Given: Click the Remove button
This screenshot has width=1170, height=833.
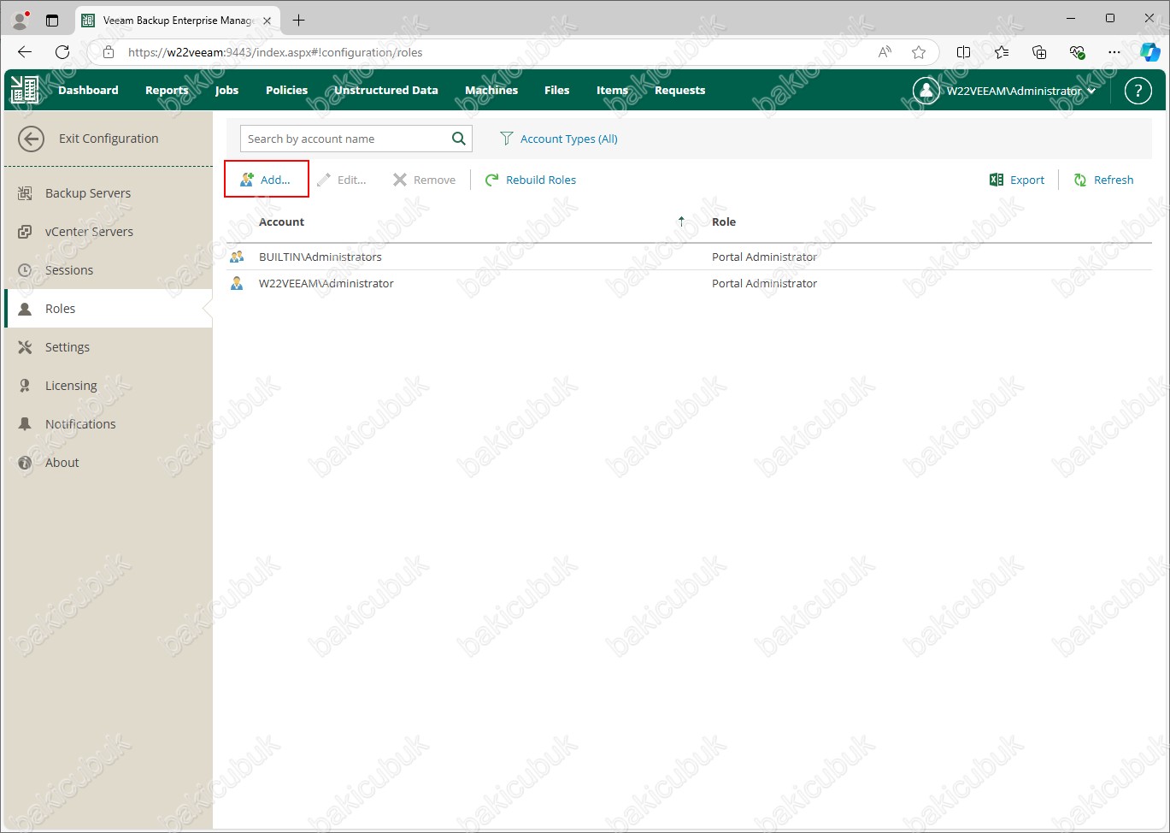Looking at the screenshot, I should point(424,180).
